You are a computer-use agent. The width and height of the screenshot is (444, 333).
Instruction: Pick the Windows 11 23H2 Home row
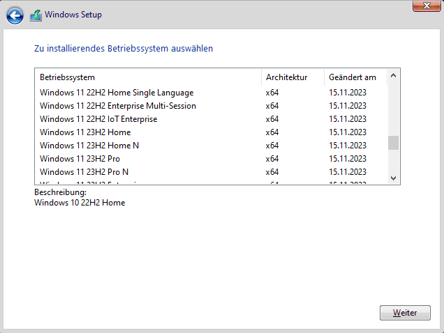(x=211, y=132)
